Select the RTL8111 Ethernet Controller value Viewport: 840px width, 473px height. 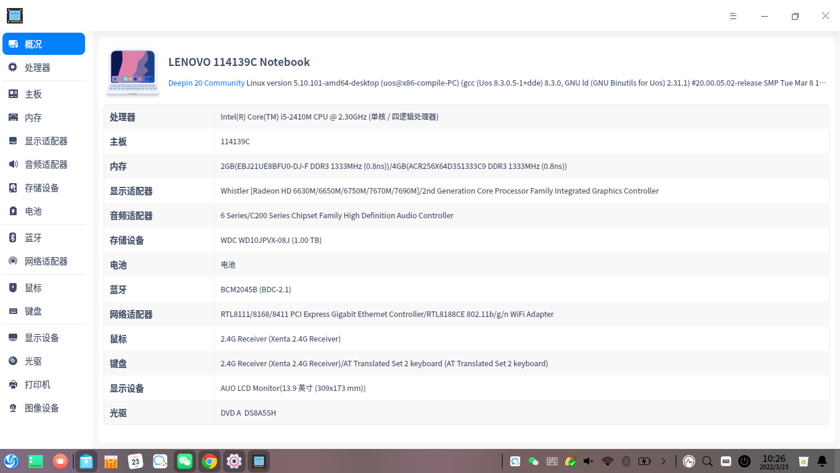387,314
